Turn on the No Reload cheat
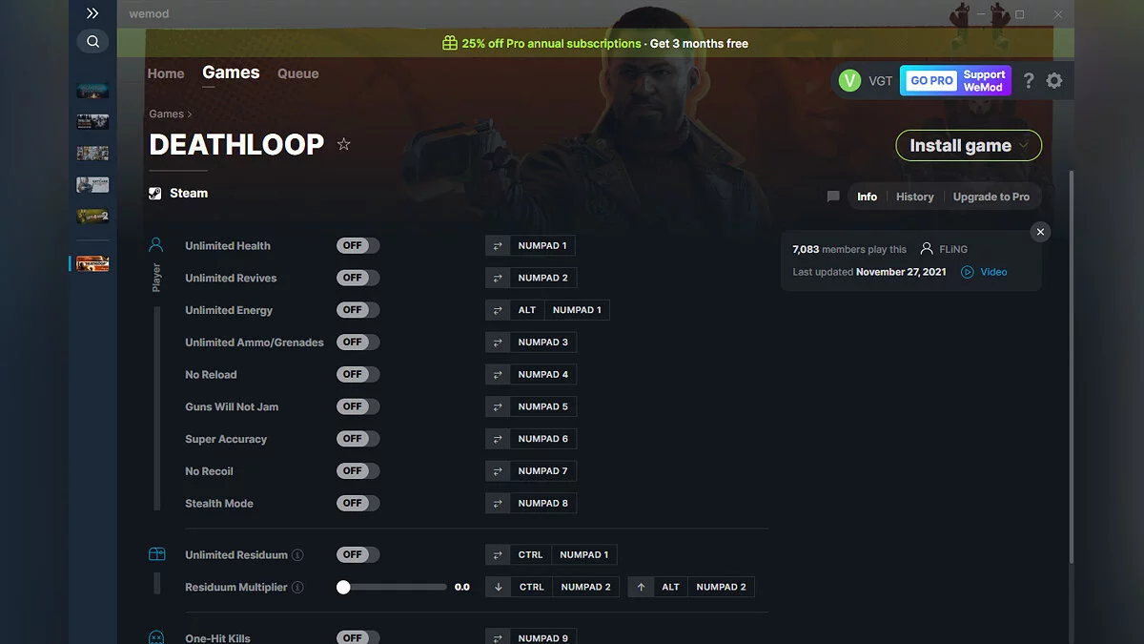 pos(357,373)
